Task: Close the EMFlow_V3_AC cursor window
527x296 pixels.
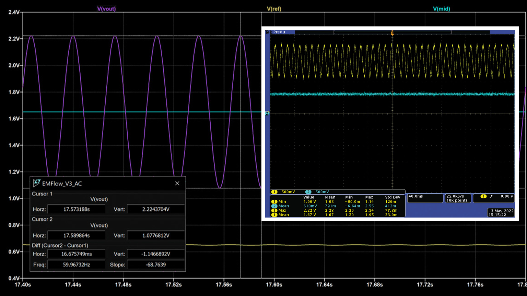Action: 177,183
